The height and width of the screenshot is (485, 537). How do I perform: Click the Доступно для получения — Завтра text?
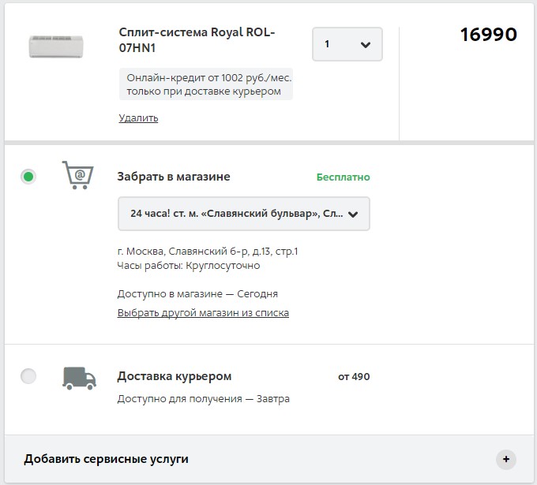[x=203, y=399]
